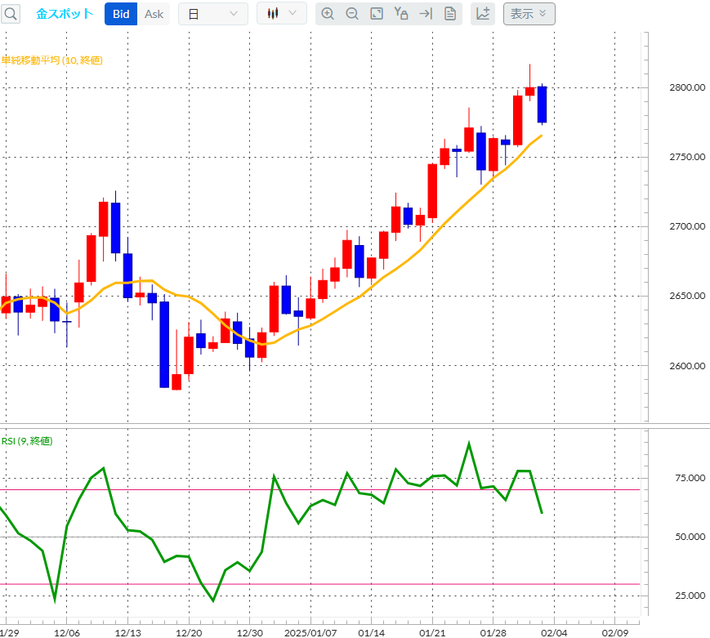Click the 02/04 date label
Screen dimensions: 710x638
[554, 632]
